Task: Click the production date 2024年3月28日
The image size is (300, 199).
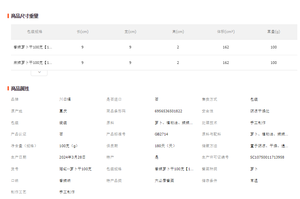Action: (x=72, y=157)
